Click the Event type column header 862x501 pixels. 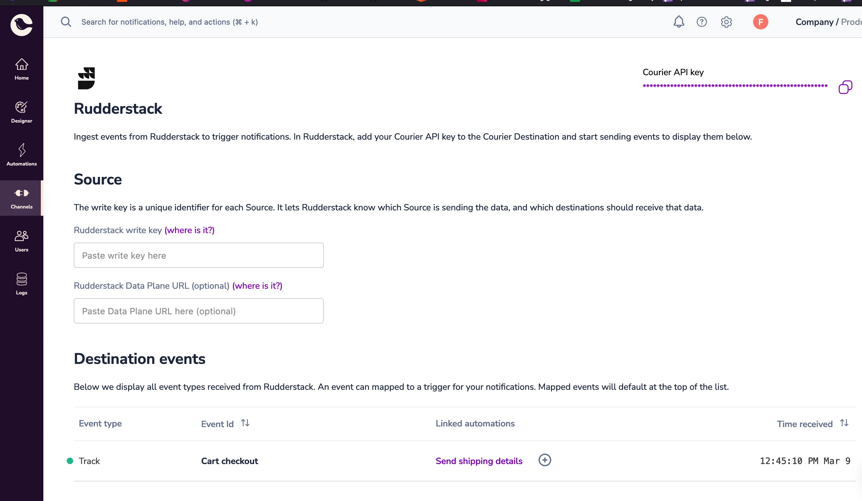(x=100, y=424)
